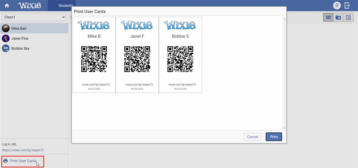
Task: Click the printer icon by Print User Cards
Action: (x=6, y=161)
